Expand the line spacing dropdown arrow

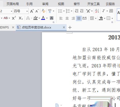coord(96,18)
